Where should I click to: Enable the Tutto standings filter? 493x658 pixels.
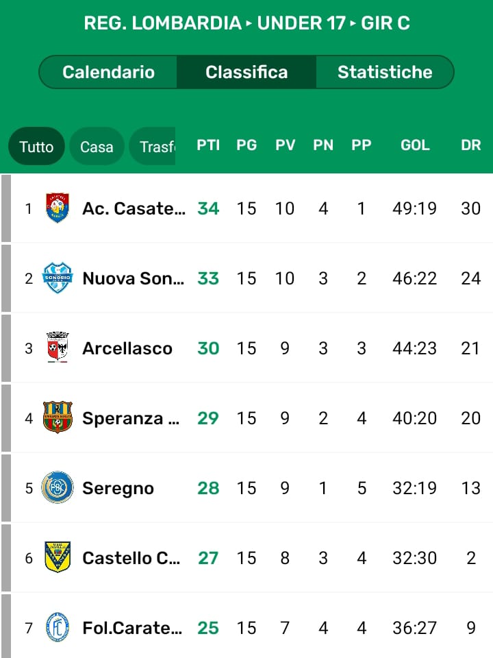36,146
